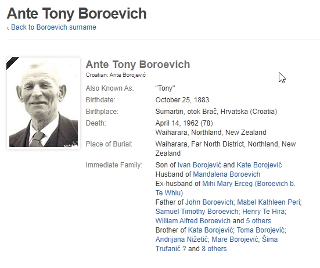Viewport: 320px width, 268px height.
Task: Open Andrijana Nižetić's profile
Action: [x=181, y=239]
